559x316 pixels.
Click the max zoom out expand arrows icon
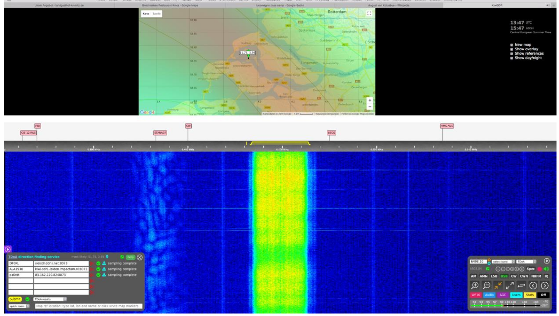510,285
